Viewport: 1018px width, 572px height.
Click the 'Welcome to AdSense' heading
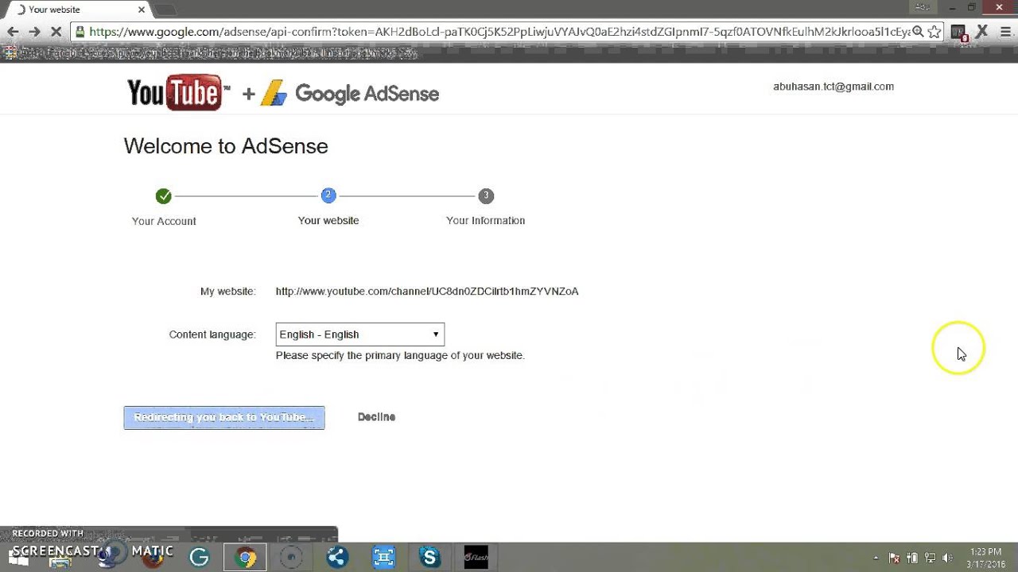click(226, 146)
